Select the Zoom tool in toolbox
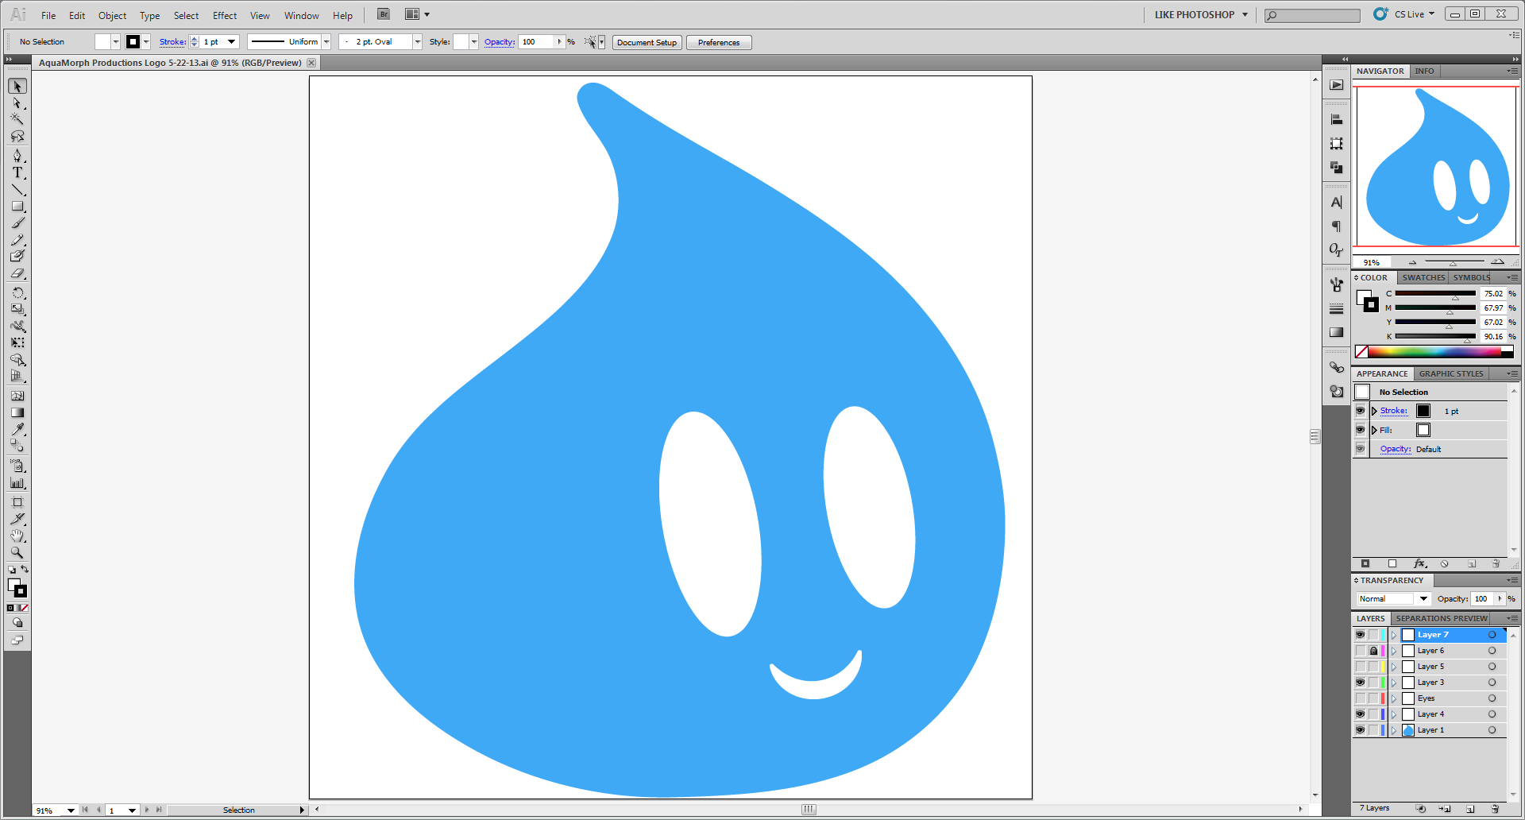This screenshot has height=820, width=1525. click(x=17, y=552)
